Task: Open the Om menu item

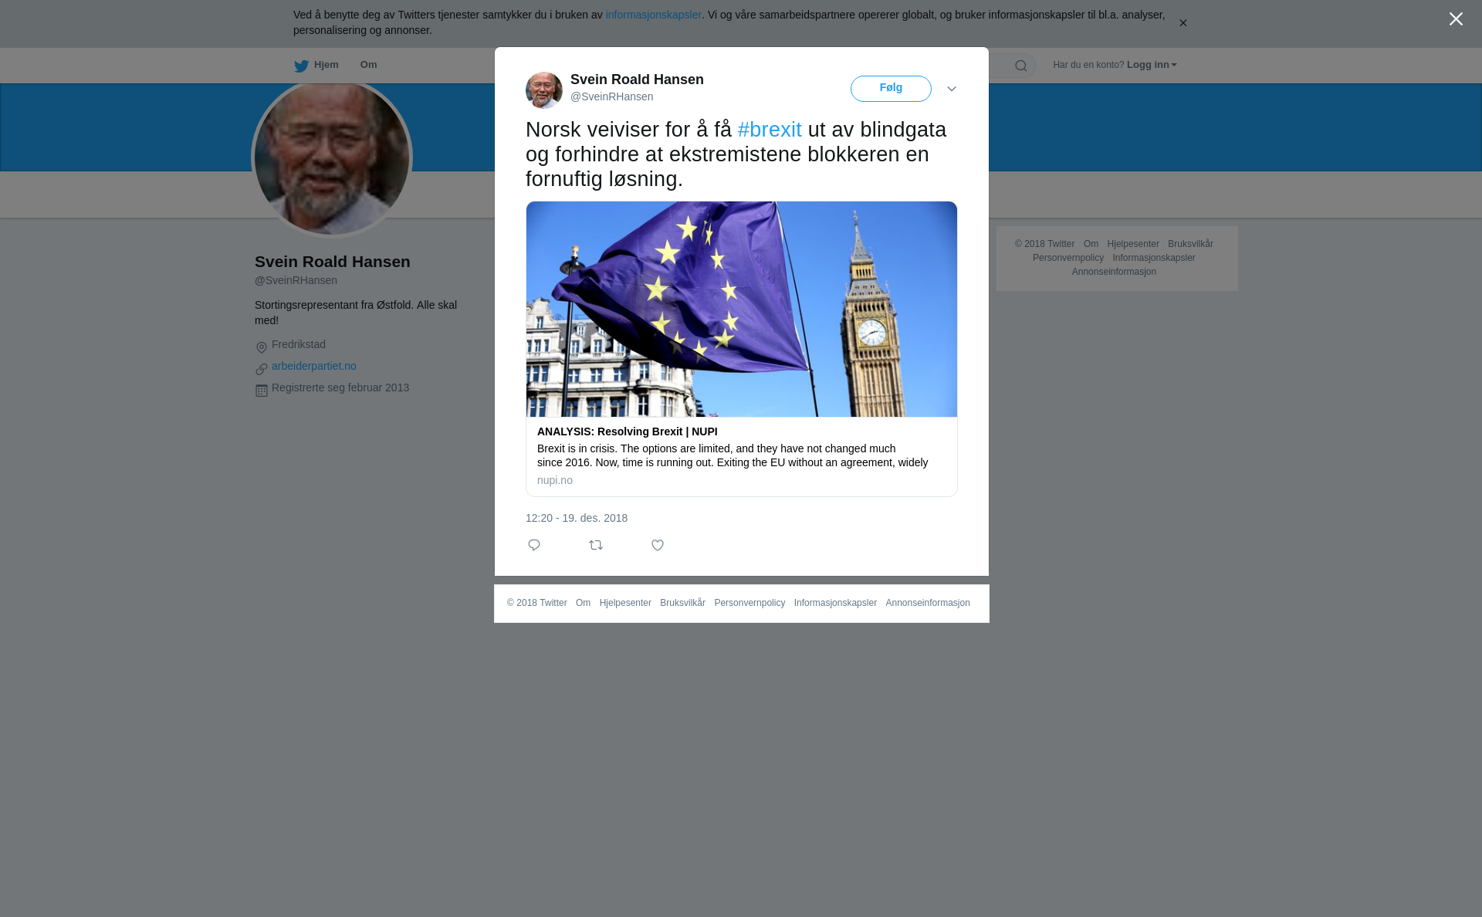Action: click(368, 65)
